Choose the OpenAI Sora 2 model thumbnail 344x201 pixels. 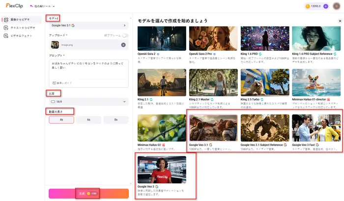pos(162,38)
